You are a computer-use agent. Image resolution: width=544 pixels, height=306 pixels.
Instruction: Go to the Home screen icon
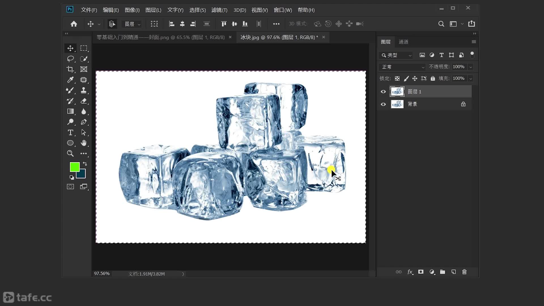pyautogui.click(x=74, y=24)
